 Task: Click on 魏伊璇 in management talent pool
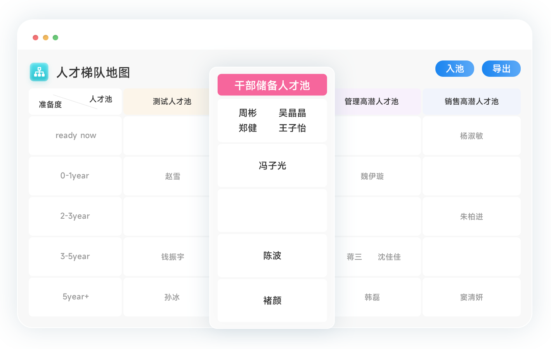pos(372,176)
